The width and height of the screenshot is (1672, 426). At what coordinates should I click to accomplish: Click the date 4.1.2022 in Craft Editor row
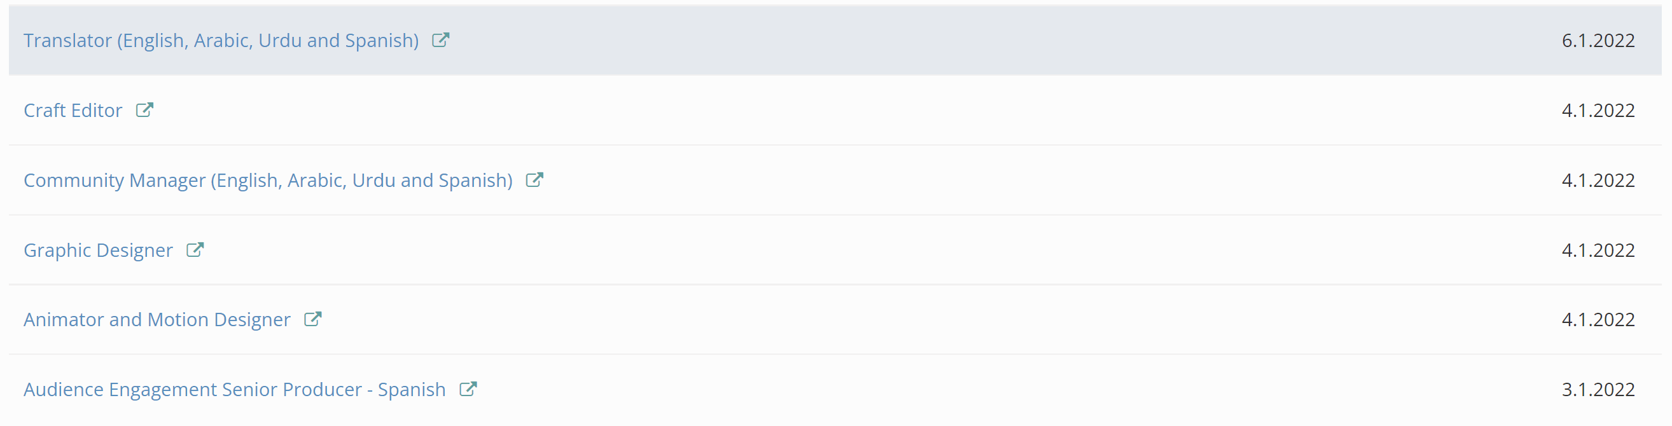coord(1598,111)
